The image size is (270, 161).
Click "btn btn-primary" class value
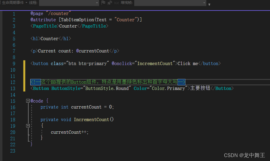point(87,63)
